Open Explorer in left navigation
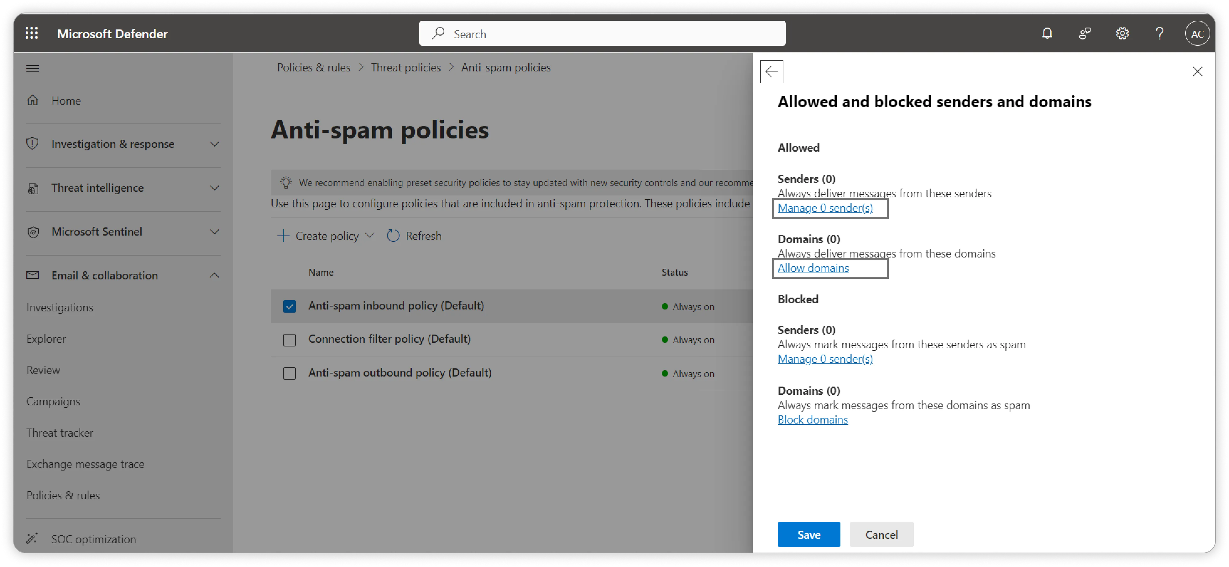 point(46,339)
